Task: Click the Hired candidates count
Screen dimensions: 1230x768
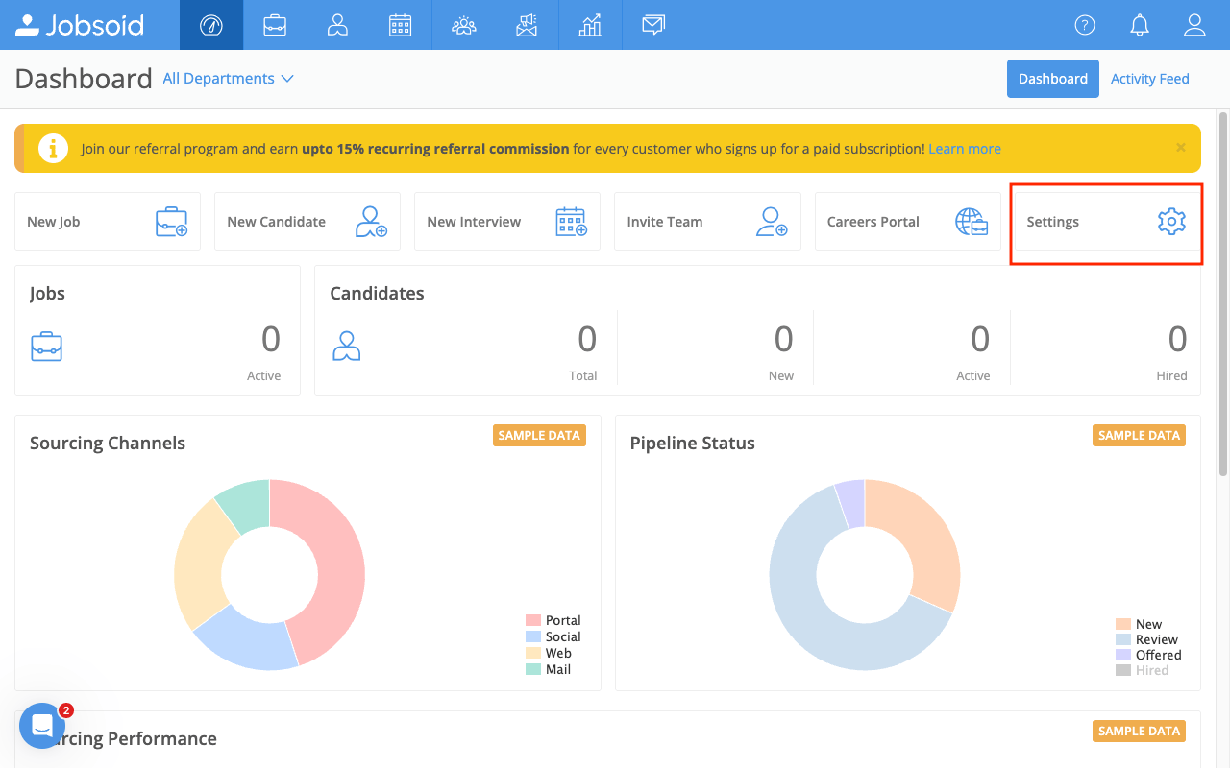Action: coord(1177,339)
